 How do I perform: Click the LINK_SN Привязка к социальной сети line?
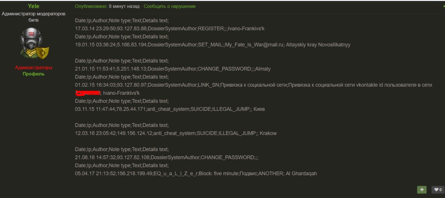253,85
